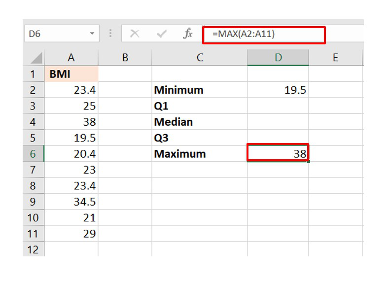Select row 1 header
Screen dimensions: 388x282
34,74
